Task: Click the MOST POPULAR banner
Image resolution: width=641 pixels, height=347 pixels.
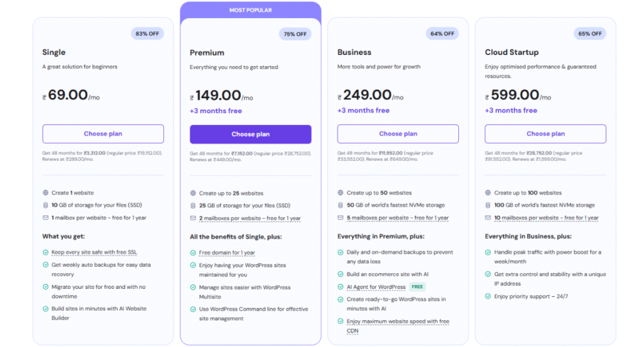Action: [x=250, y=10]
